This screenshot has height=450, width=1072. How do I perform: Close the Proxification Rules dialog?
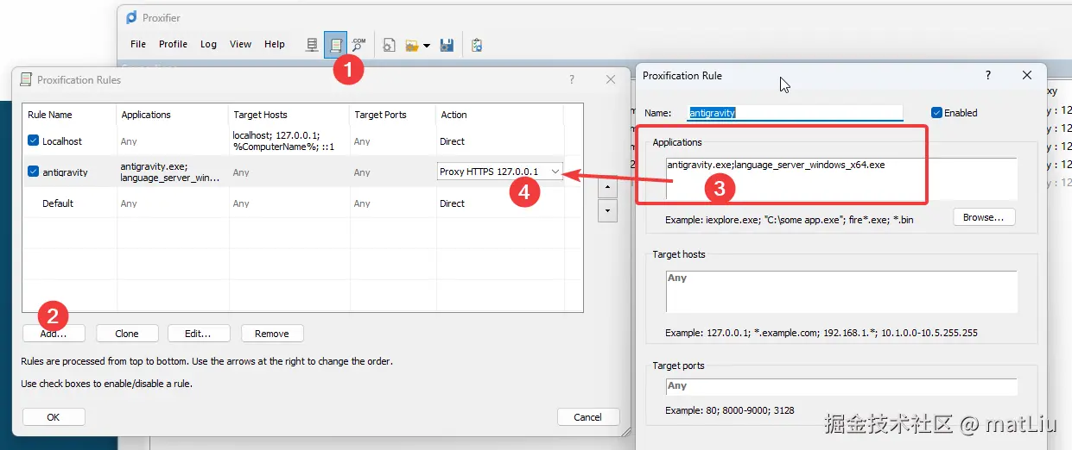611,79
